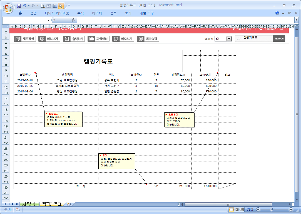Go to next sheet navigation arrow

click(13, 204)
